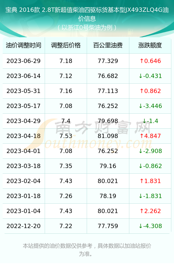Click the 涨跌额度 column header
Screen dimensions: 174x268
(150, 45)
